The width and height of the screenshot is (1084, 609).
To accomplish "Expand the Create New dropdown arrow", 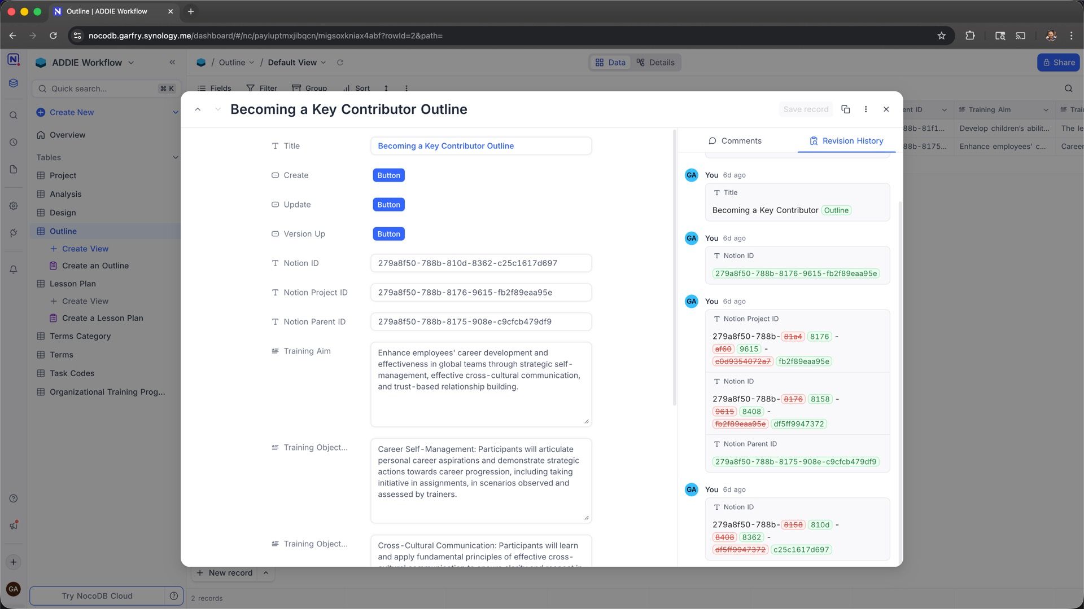I will click(x=175, y=112).
